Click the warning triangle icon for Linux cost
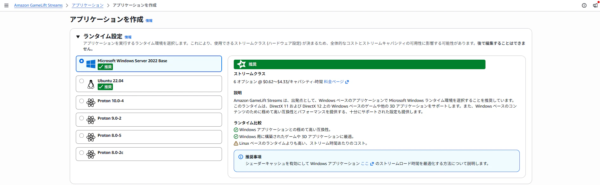This screenshot has width=600, height=185. click(x=236, y=143)
